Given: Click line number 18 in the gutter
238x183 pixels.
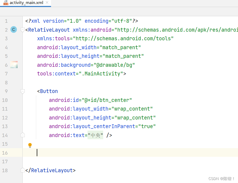Looking at the screenshot, I should click(x=5, y=170).
